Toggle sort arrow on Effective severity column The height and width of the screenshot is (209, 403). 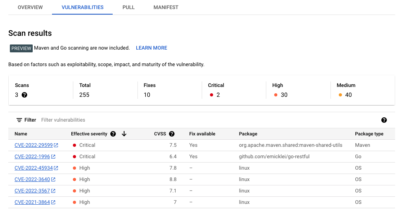124,134
